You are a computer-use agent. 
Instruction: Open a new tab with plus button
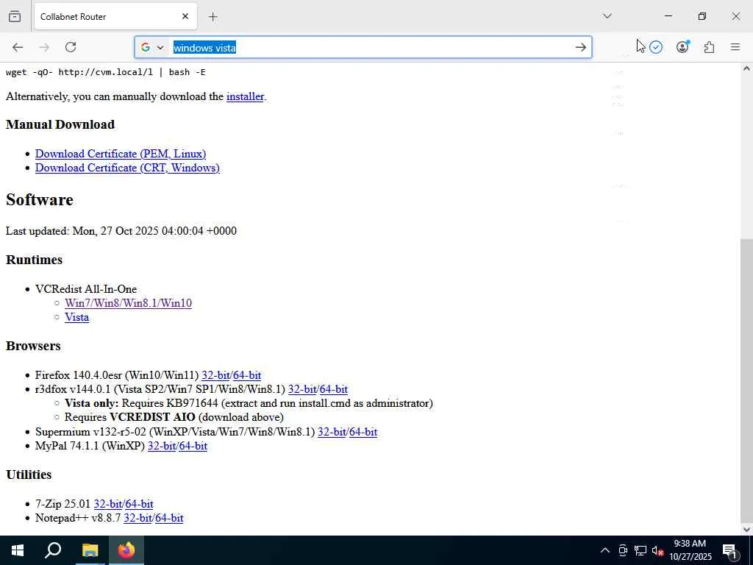pyautogui.click(x=213, y=17)
